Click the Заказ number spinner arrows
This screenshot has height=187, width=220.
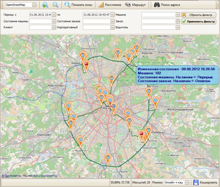point(178,21)
